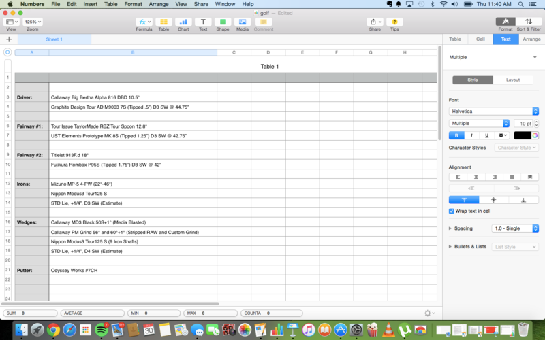Open the Insert menu
The width and height of the screenshot is (545, 340).
[x=90, y=4]
